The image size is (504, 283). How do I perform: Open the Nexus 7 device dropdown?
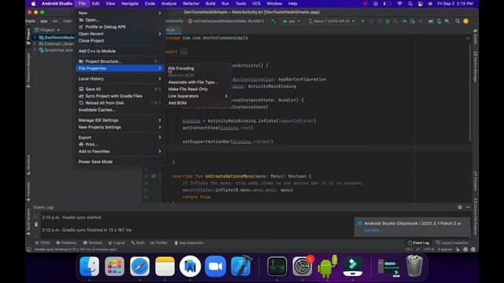point(332,21)
